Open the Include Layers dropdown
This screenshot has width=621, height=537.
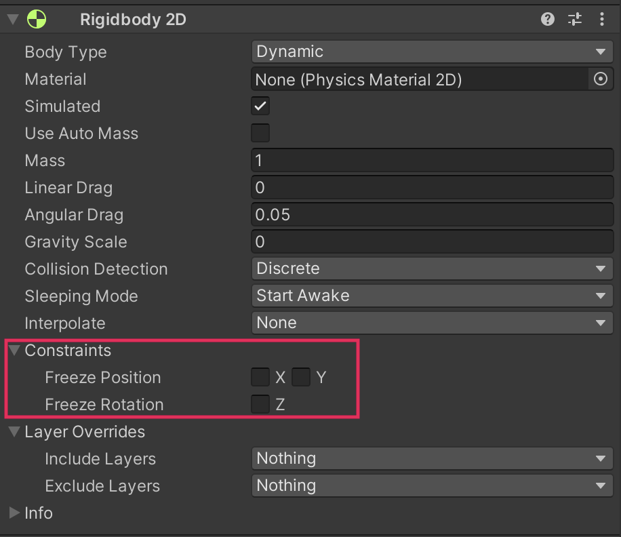[x=432, y=459]
